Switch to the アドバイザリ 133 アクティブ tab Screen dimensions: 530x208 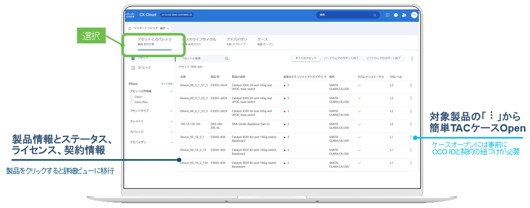[237, 42]
